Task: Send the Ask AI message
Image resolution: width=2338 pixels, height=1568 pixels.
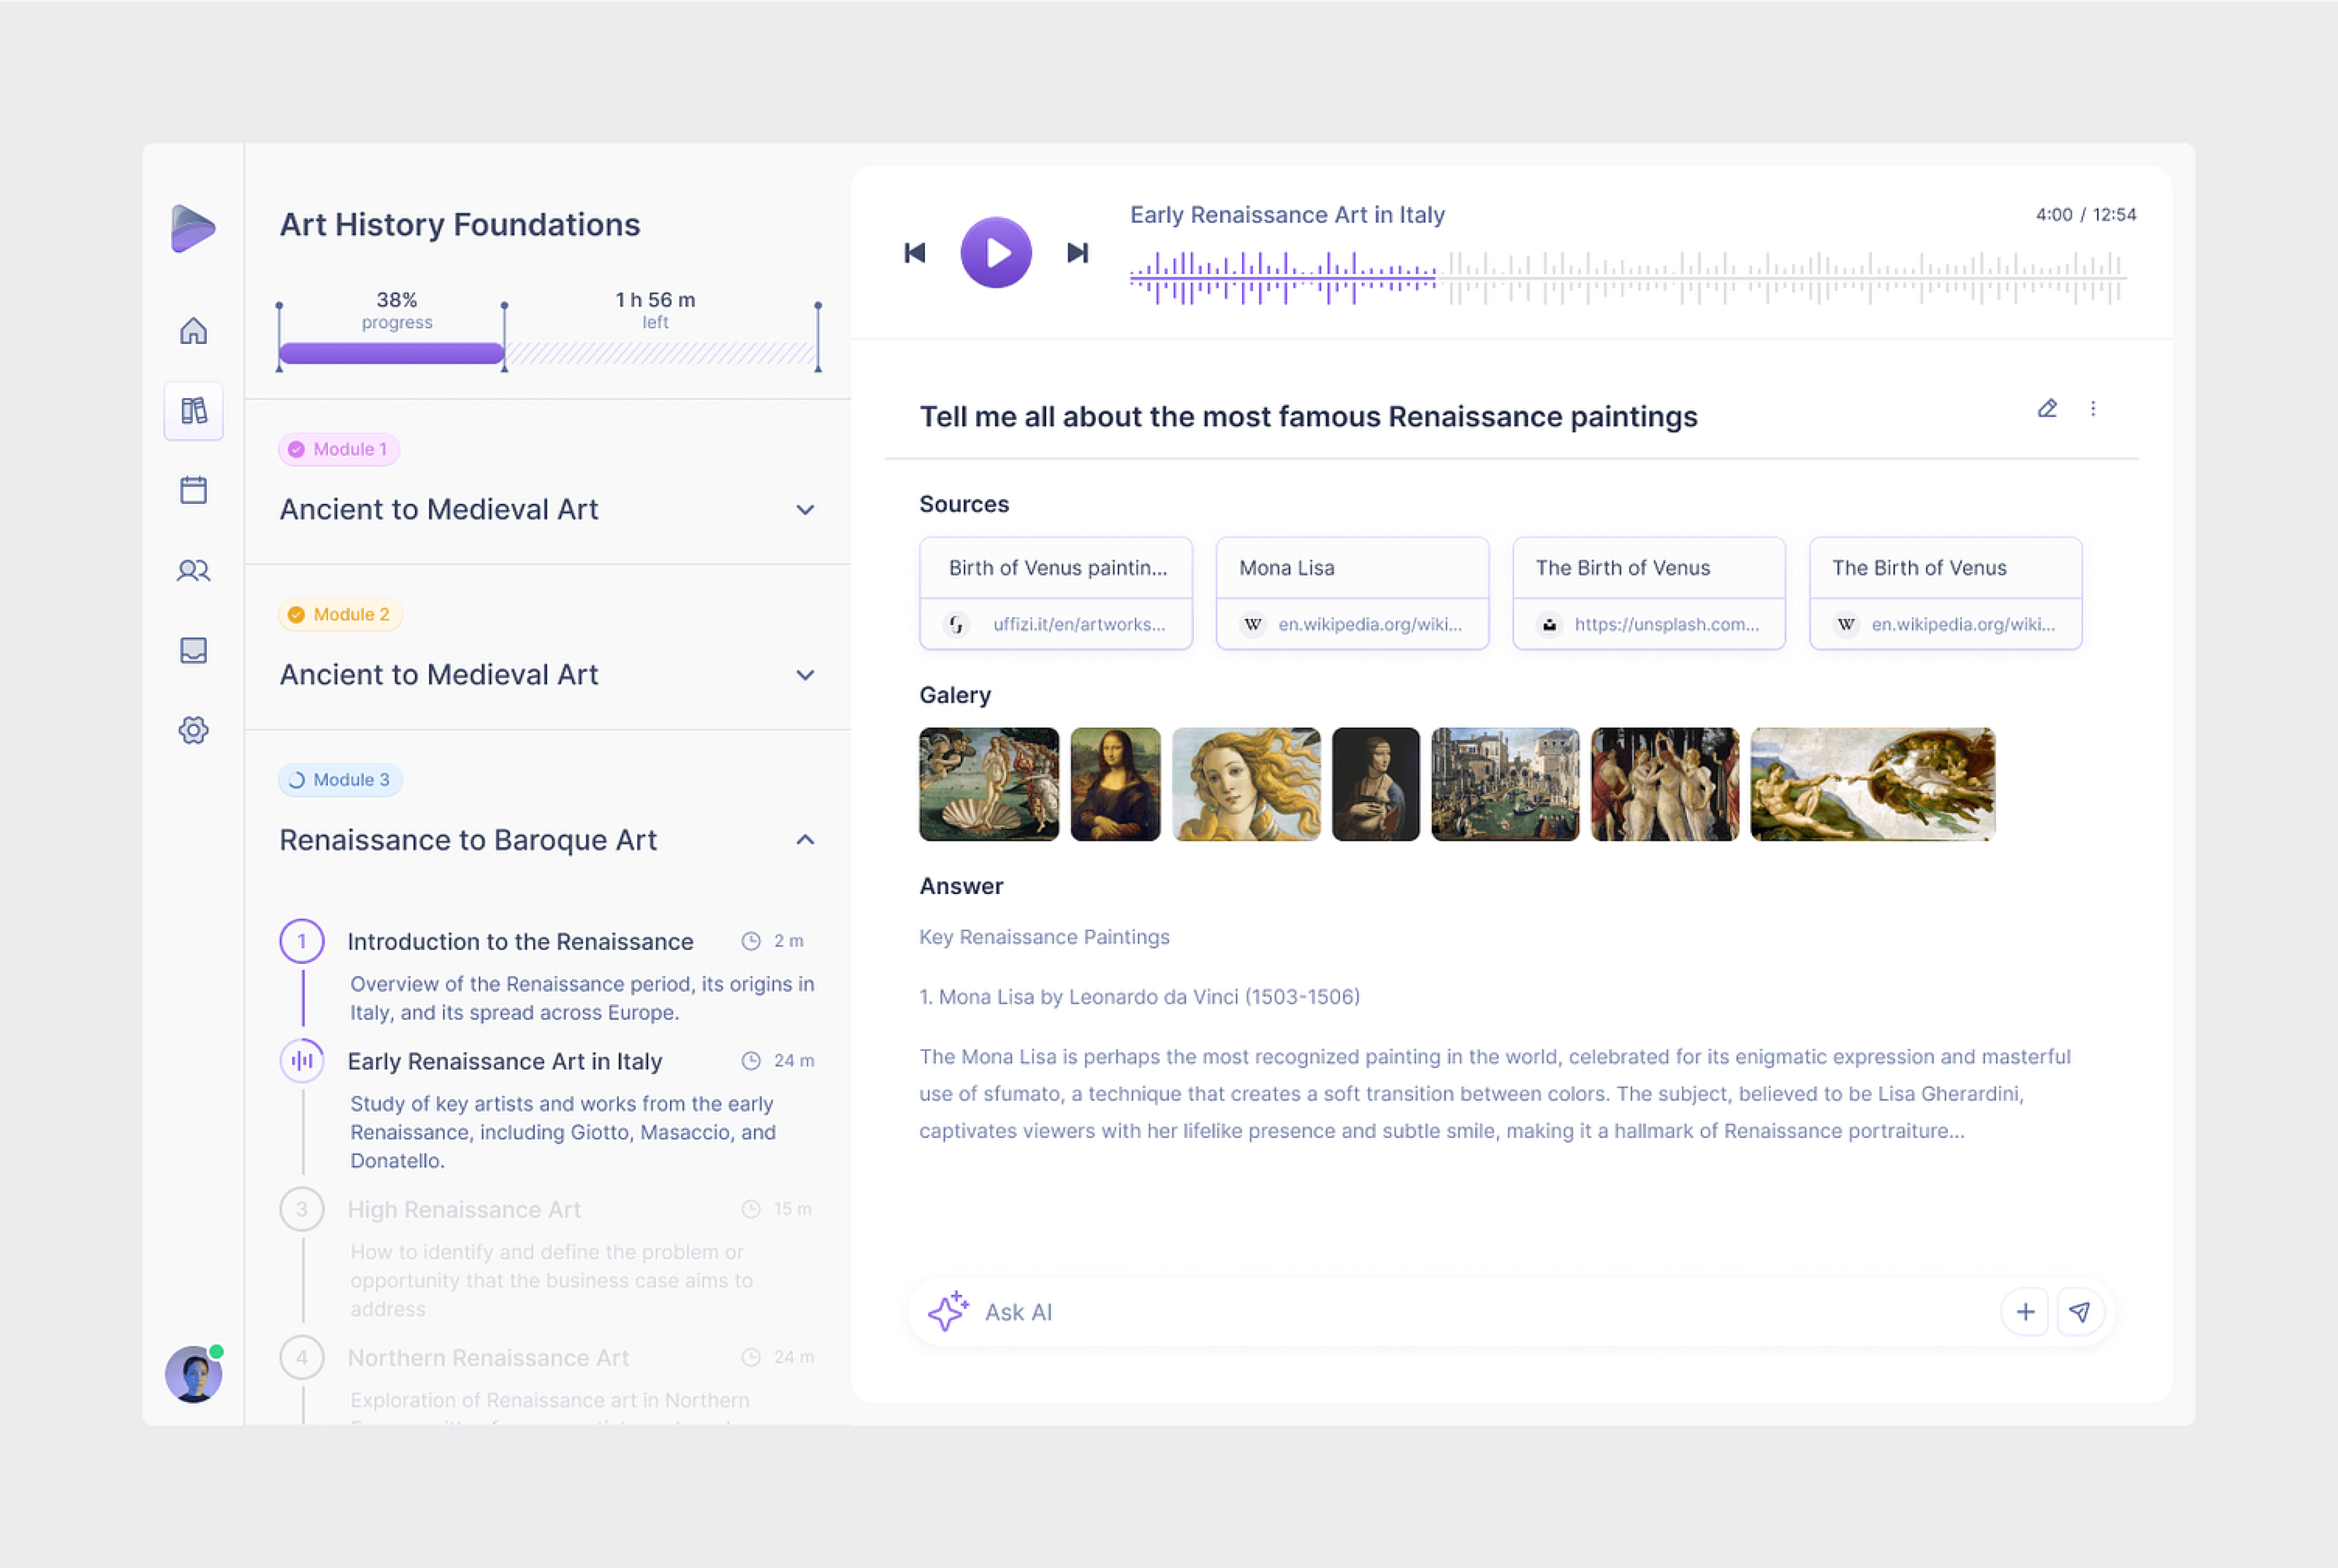Action: tap(2080, 1311)
